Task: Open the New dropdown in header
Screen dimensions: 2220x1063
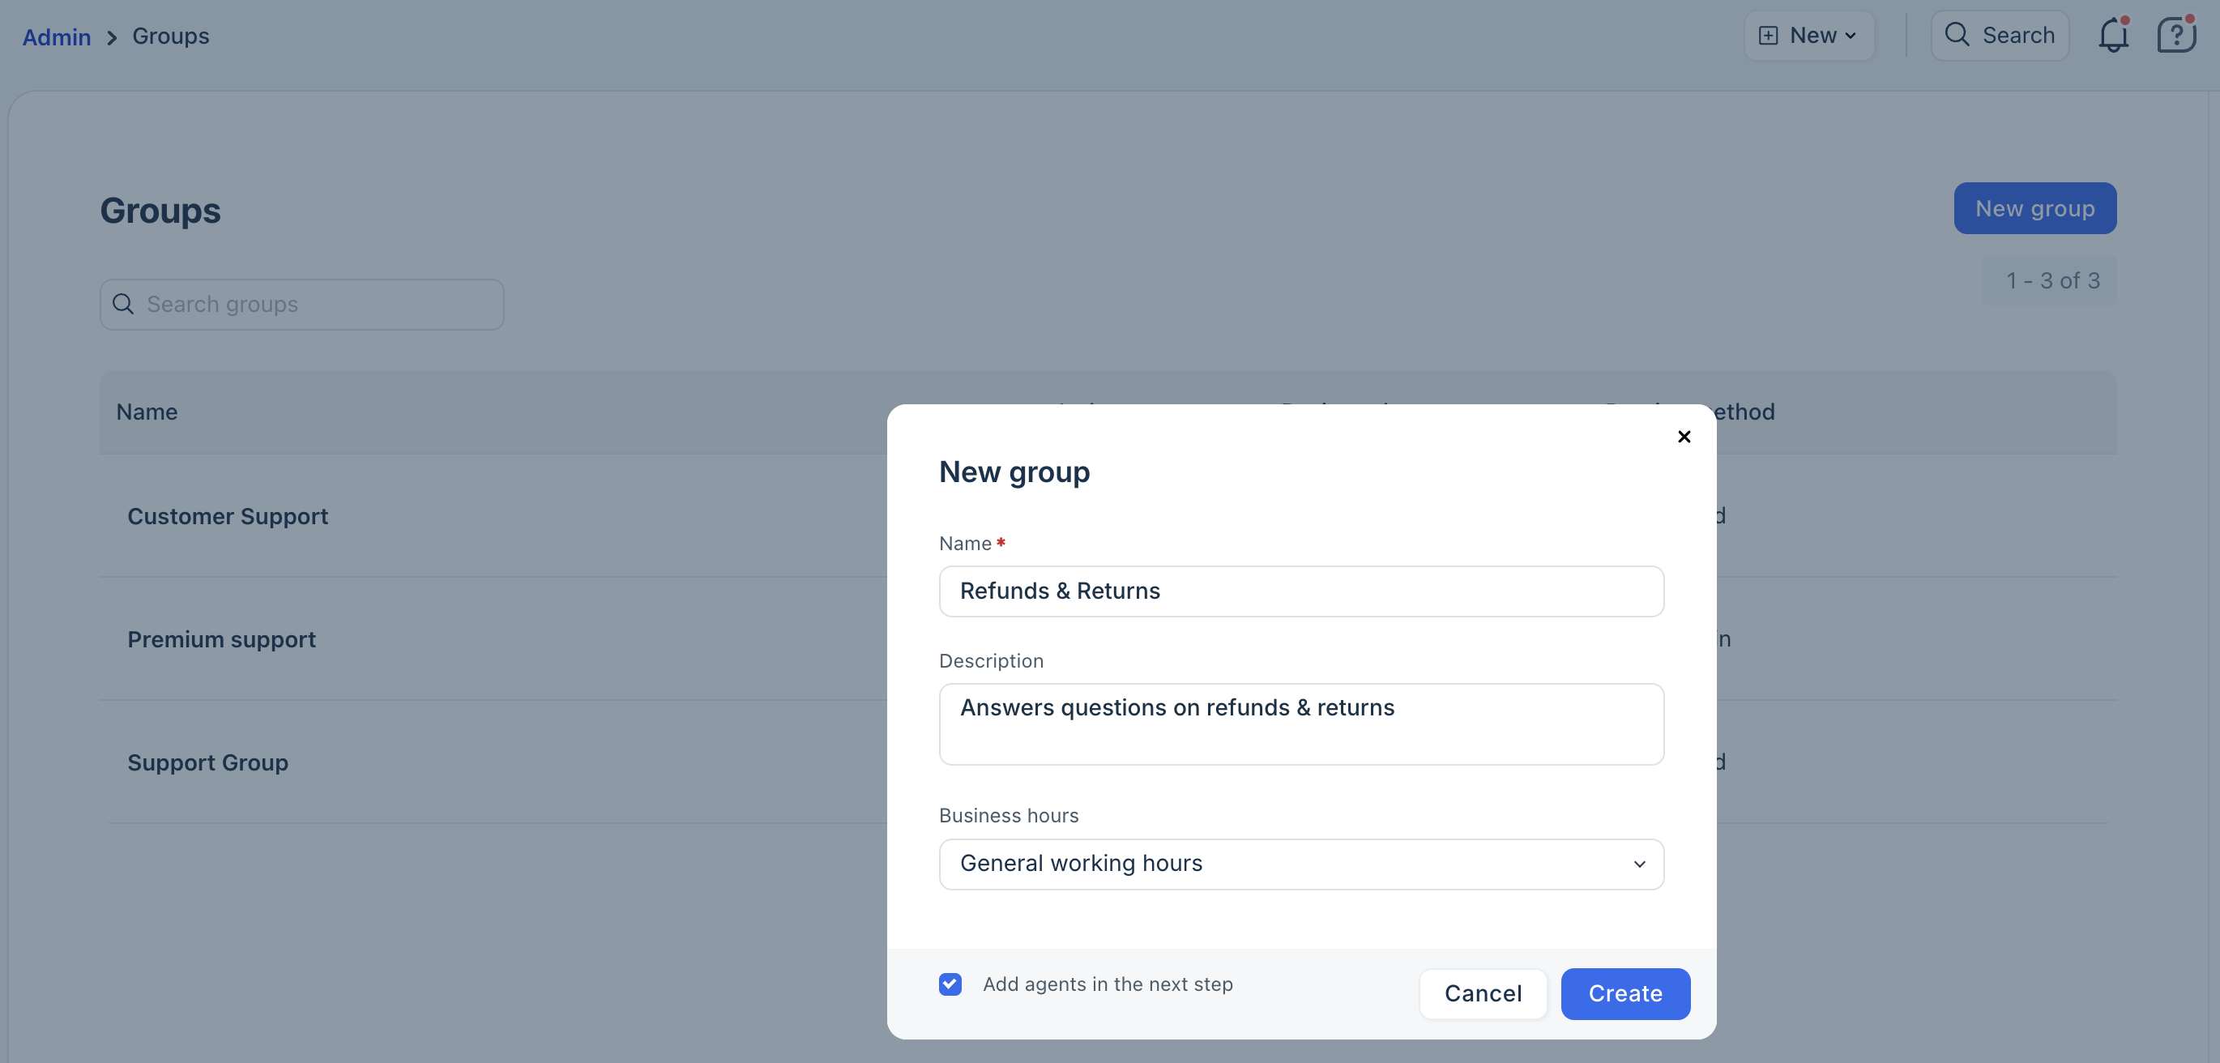Action: 1808,36
